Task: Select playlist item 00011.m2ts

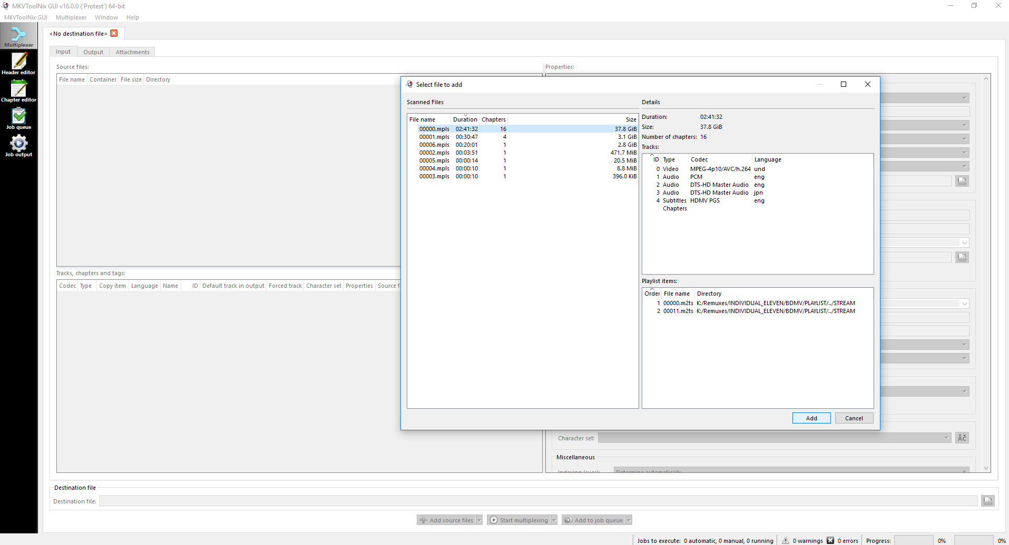Action: [758, 311]
